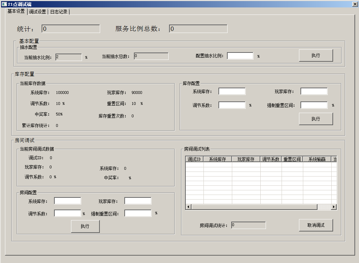Click the 调试ID column header
The height and width of the screenshot is (263, 359).
pyautogui.click(x=194, y=160)
